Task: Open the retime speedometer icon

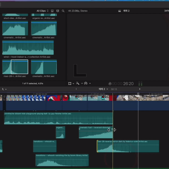Action: click(x=86, y=83)
